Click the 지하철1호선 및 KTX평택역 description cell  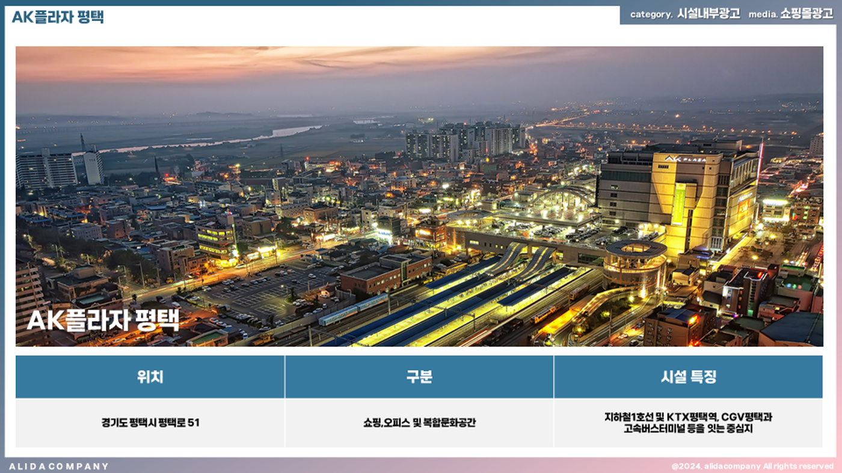click(688, 423)
